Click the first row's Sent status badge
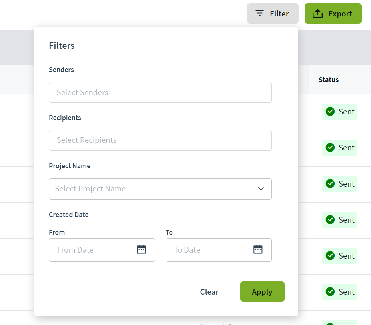This screenshot has width=371, height=325. coord(339,112)
